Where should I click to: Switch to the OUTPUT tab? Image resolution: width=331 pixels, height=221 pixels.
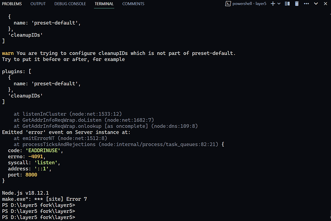coord(38,4)
